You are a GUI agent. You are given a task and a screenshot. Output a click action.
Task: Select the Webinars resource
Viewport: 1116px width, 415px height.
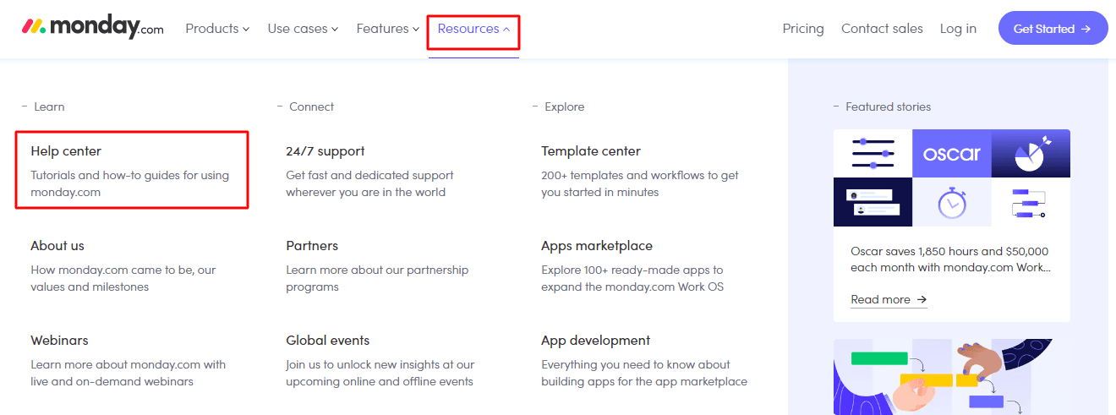[x=59, y=341]
